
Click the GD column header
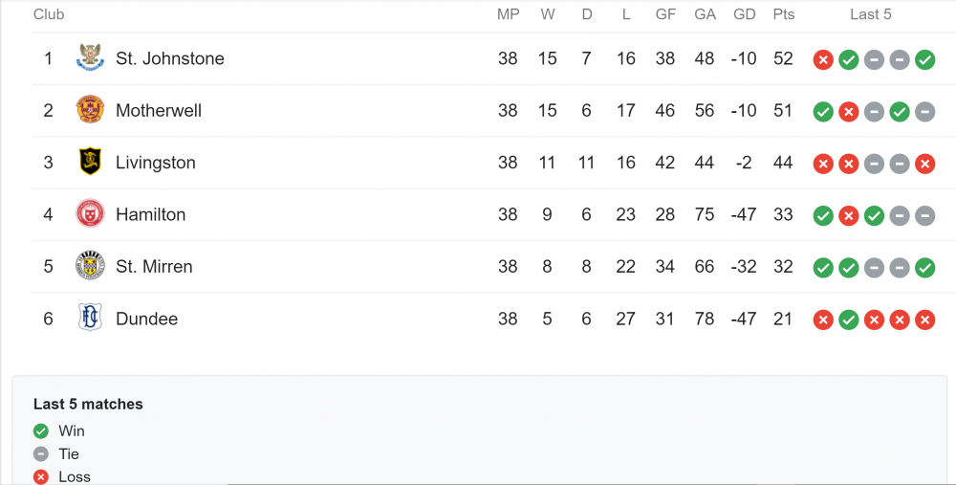(x=744, y=14)
